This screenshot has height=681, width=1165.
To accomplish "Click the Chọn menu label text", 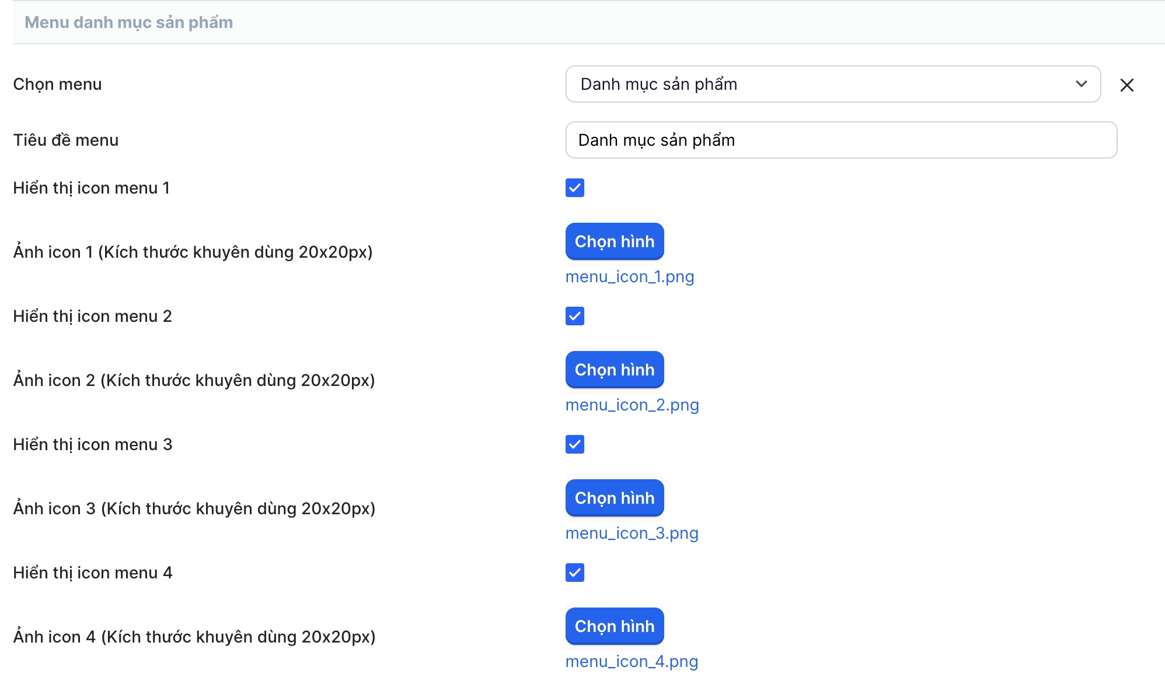I will click(57, 84).
